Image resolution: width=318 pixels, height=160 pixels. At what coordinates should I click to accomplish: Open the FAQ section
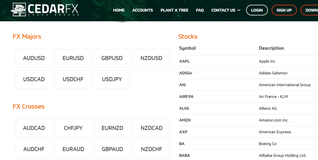click(200, 10)
